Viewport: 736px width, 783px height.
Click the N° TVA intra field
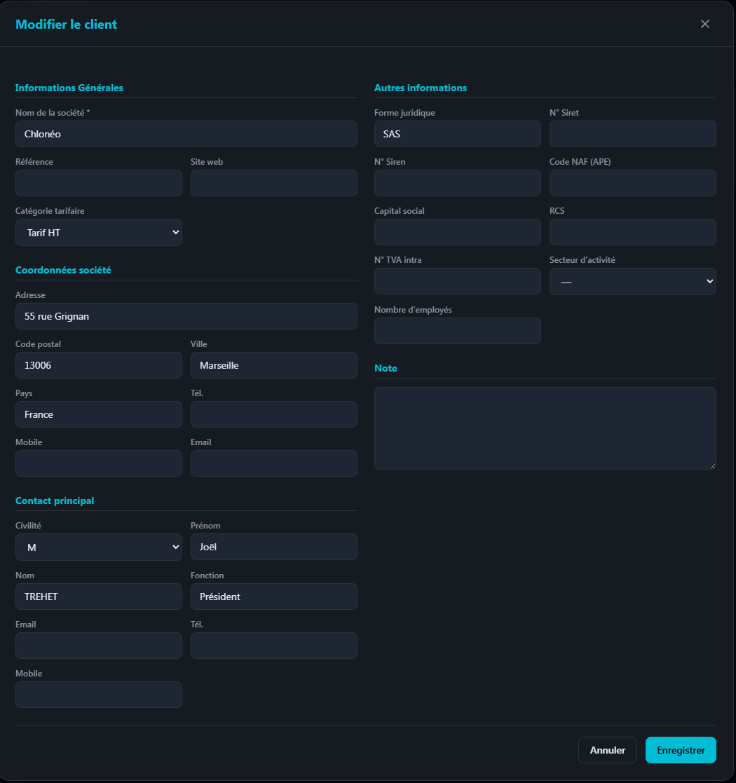[x=458, y=280]
